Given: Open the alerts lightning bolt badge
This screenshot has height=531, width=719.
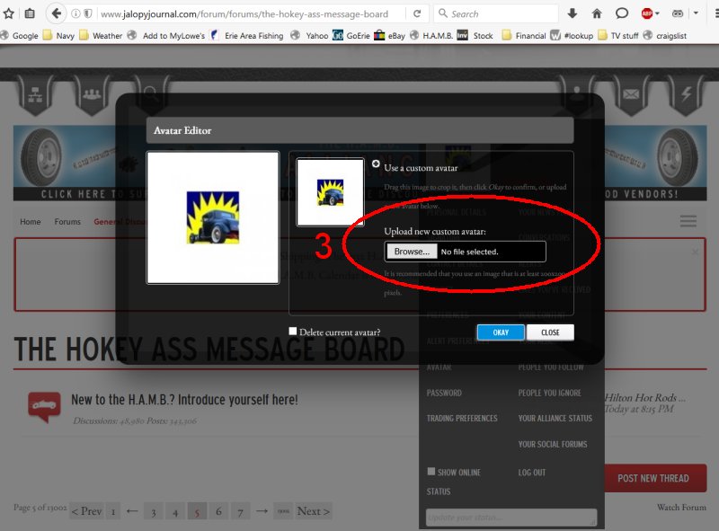Looking at the screenshot, I should pos(686,94).
